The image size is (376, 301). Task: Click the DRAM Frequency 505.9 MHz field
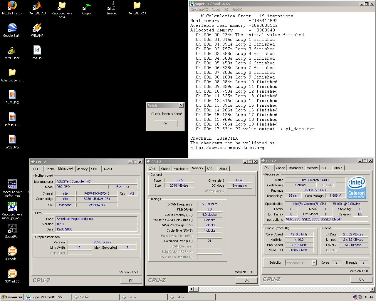(209, 204)
